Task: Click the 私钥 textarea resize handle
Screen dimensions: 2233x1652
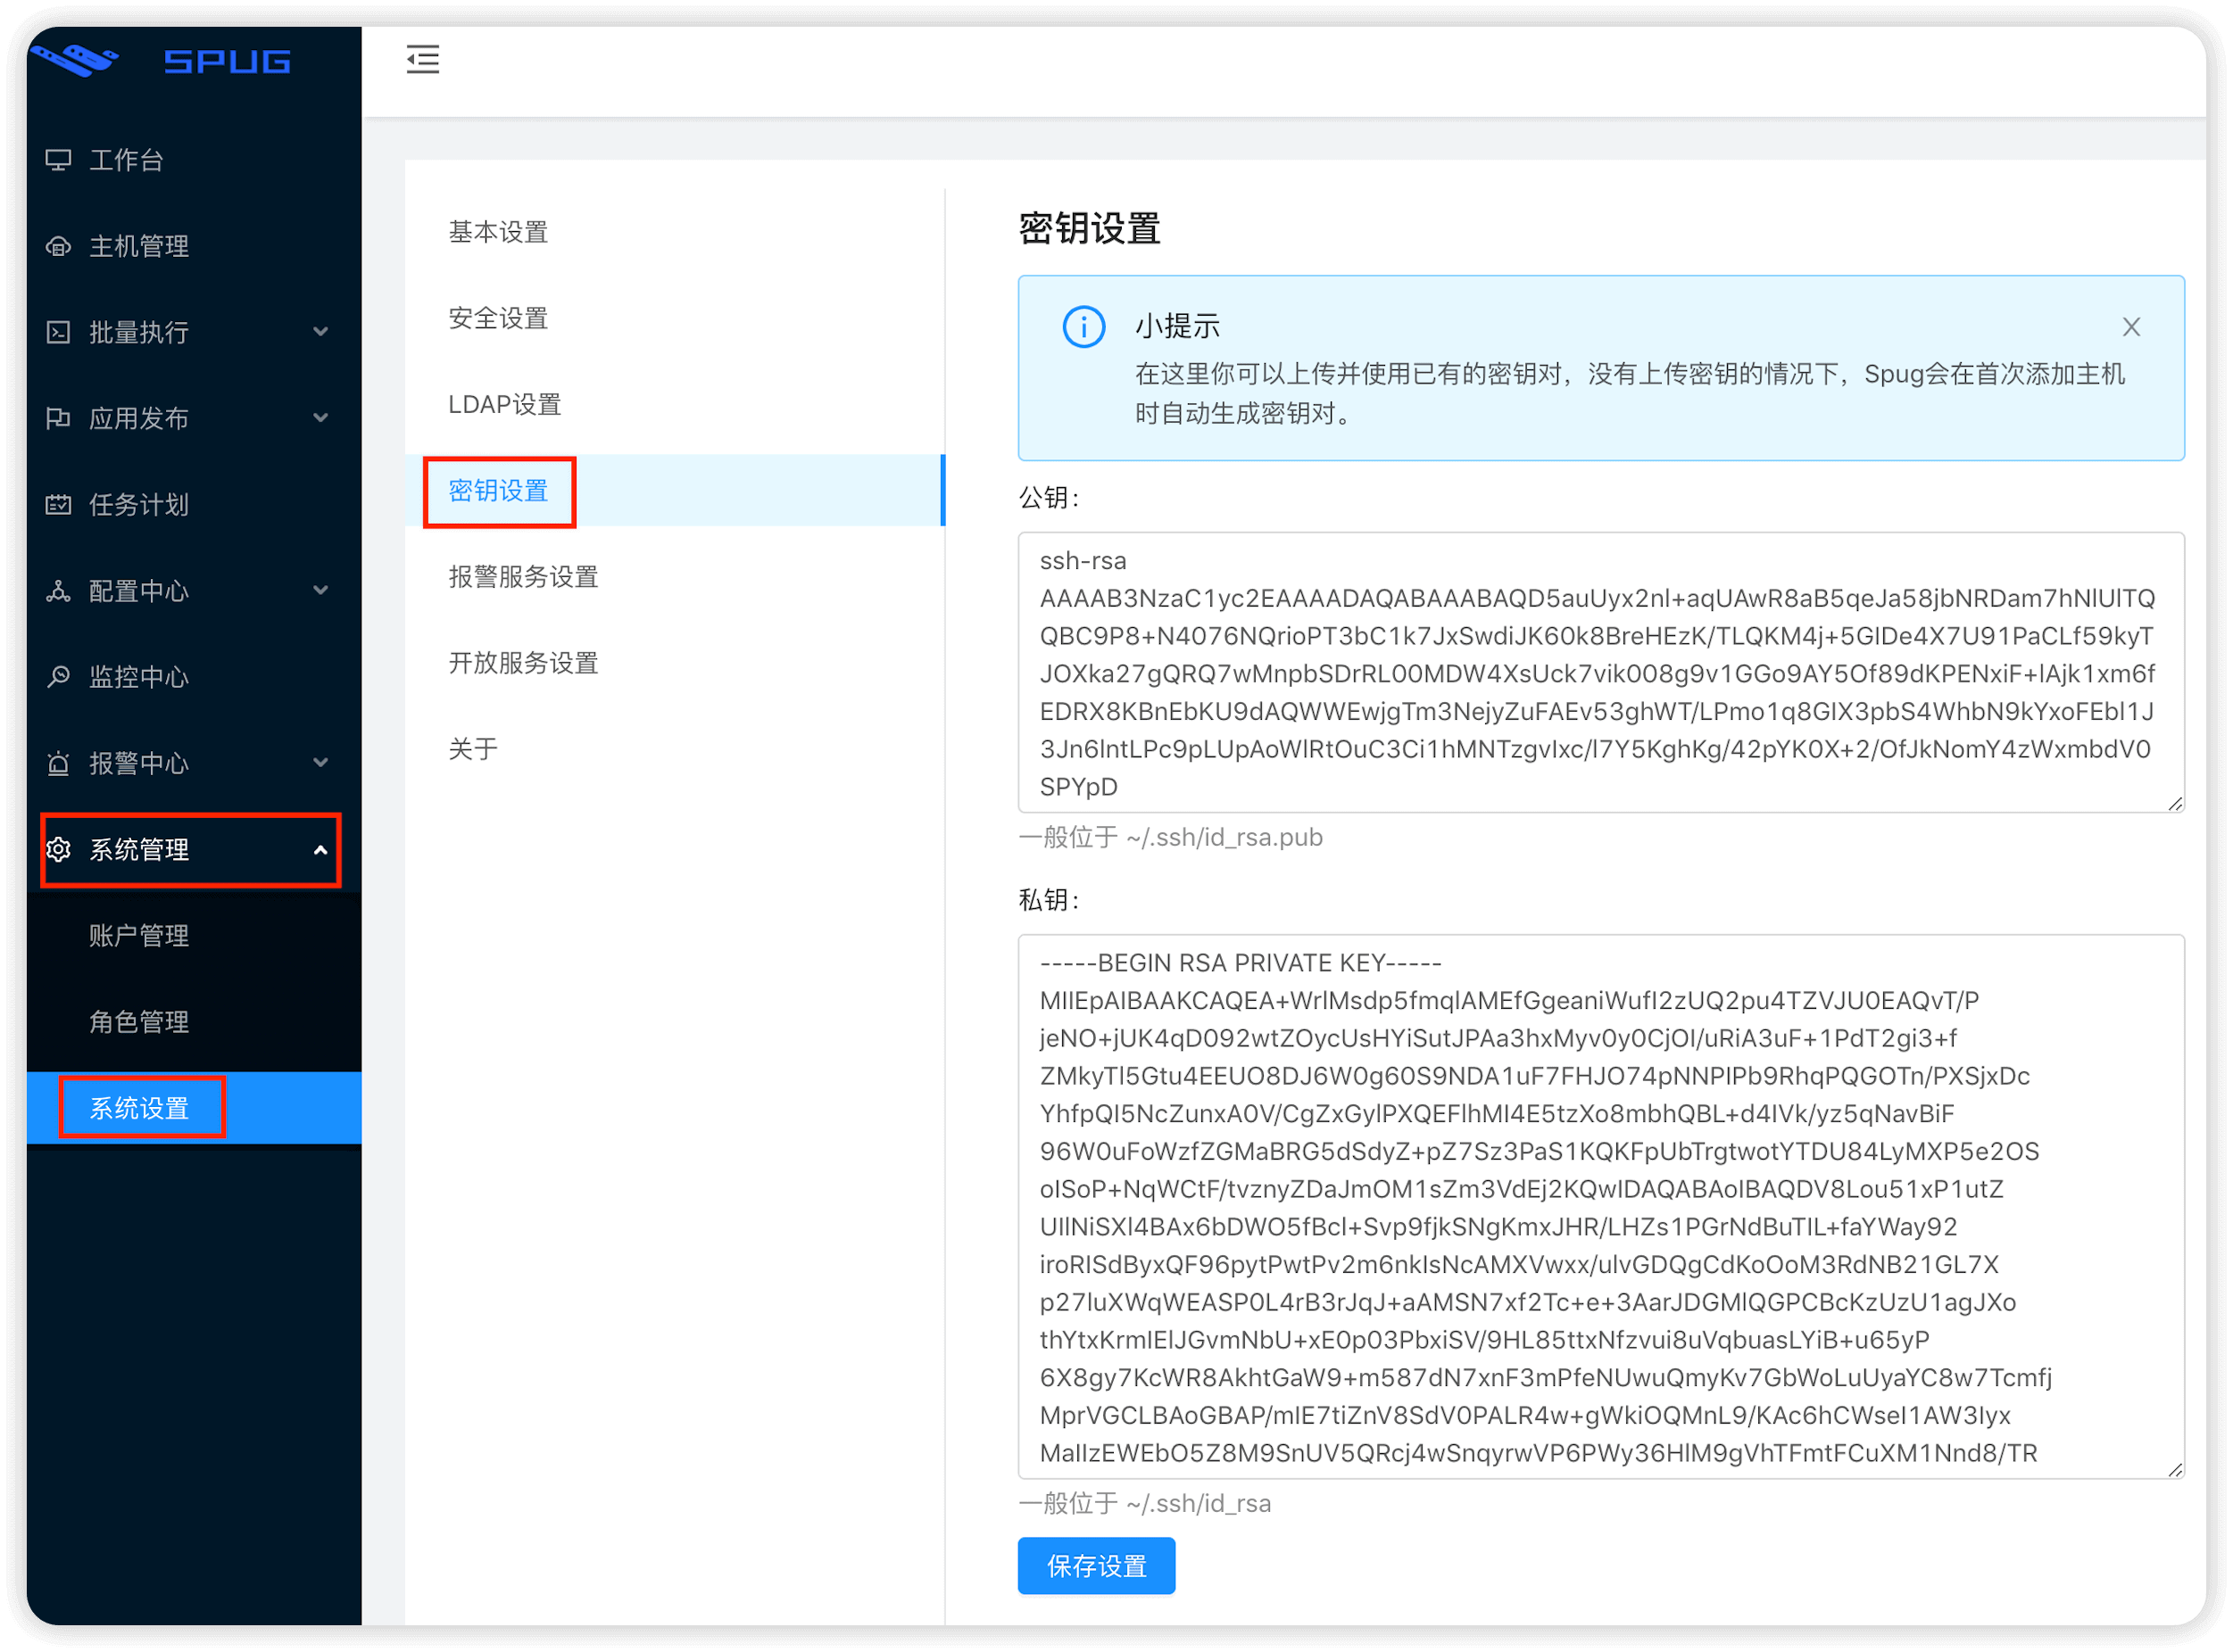Action: (x=2175, y=1469)
